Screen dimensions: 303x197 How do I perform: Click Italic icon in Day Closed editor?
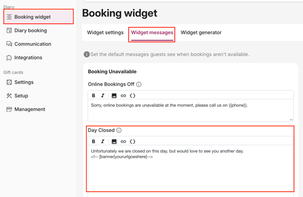click(103, 141)
